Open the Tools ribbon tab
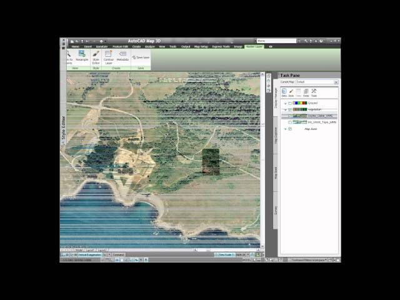This screenshot has height=300, width=400. (172, 47)
